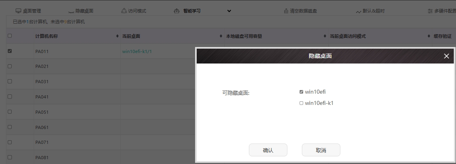The image size is (456, 164).
Task: Open the 多硬件配置 menu
Action: point(445,11)
